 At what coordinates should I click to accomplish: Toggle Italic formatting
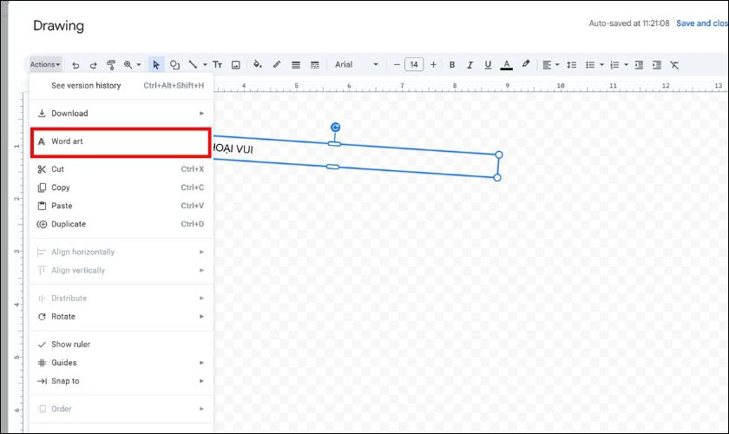[470, 64]
